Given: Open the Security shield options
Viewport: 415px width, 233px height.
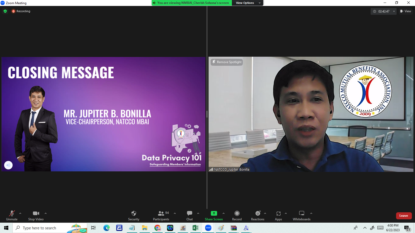Looking at the screenshot, I should pyautogui.click(x=134, y=216).
